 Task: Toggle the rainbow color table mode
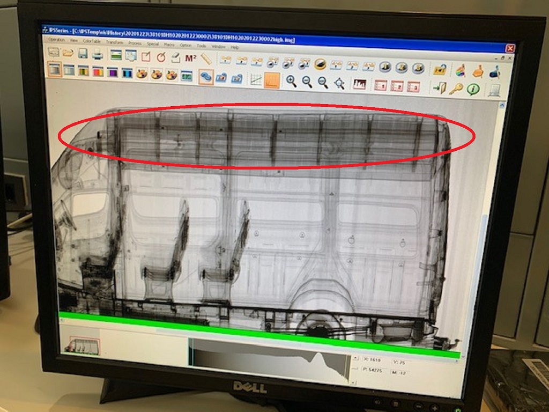[98, 71]
